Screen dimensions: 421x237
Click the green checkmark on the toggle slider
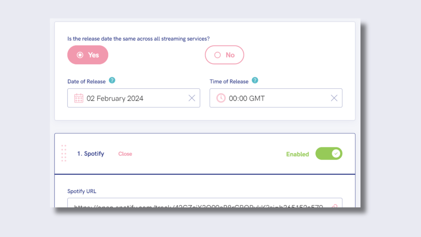[x=335, y=153]
